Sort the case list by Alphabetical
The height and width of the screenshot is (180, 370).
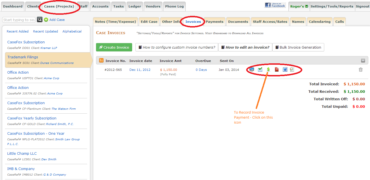coord(72,31)
